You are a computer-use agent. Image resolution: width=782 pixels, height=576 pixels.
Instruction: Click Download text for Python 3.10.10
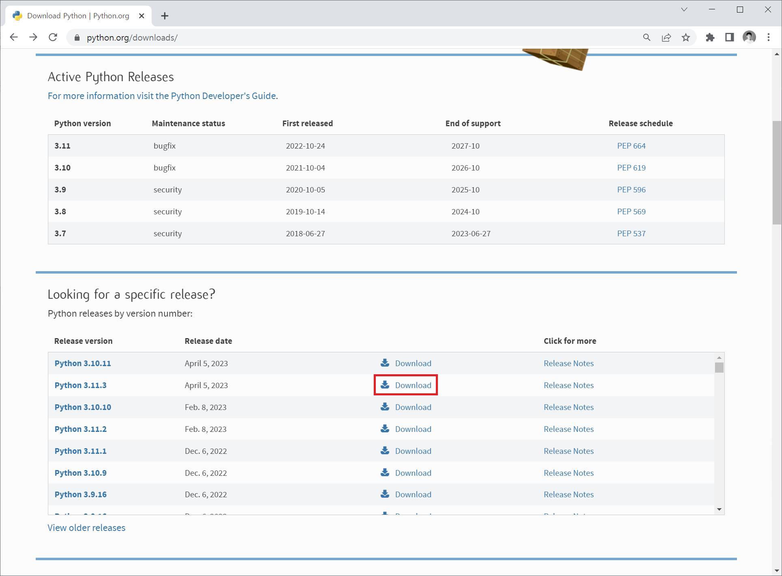(x=413, y=407)
